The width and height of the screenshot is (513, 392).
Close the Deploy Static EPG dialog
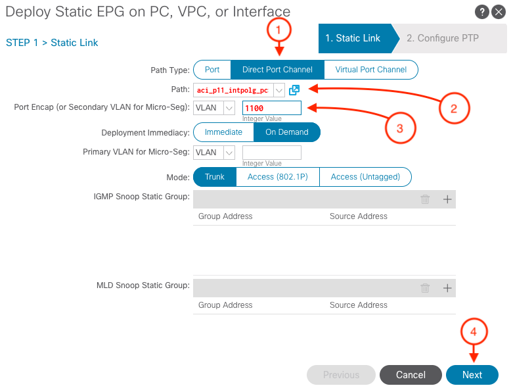(x=499, y=12)
